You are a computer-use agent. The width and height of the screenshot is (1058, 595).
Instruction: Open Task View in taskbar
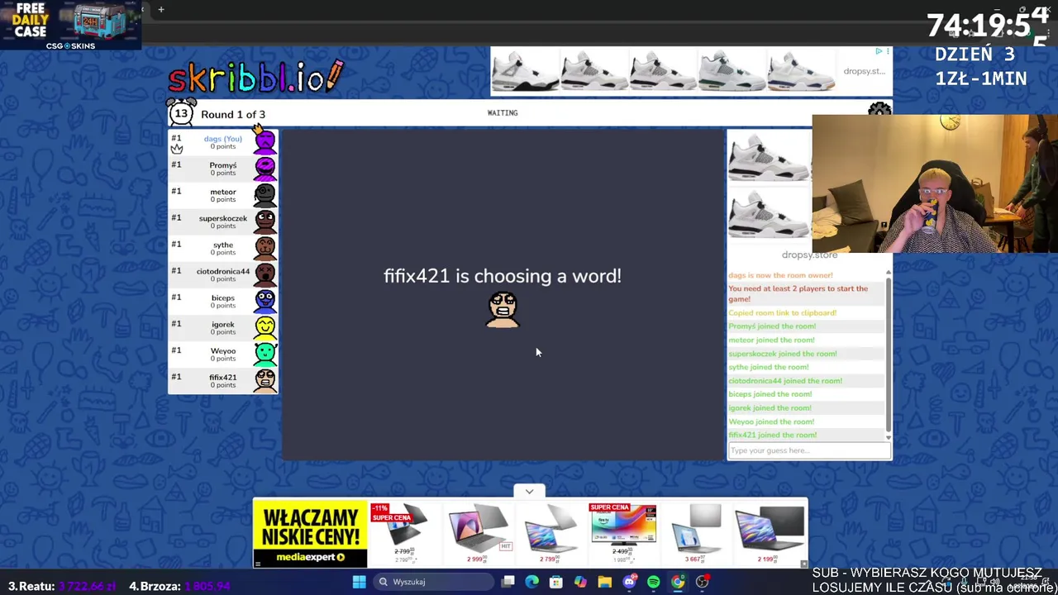pos(508,582)
